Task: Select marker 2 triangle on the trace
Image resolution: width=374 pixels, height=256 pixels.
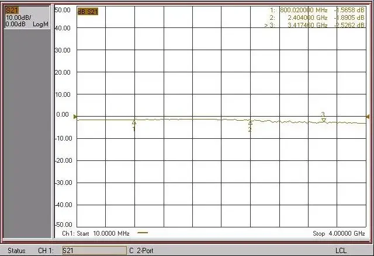Action: [x=250, y=123]
